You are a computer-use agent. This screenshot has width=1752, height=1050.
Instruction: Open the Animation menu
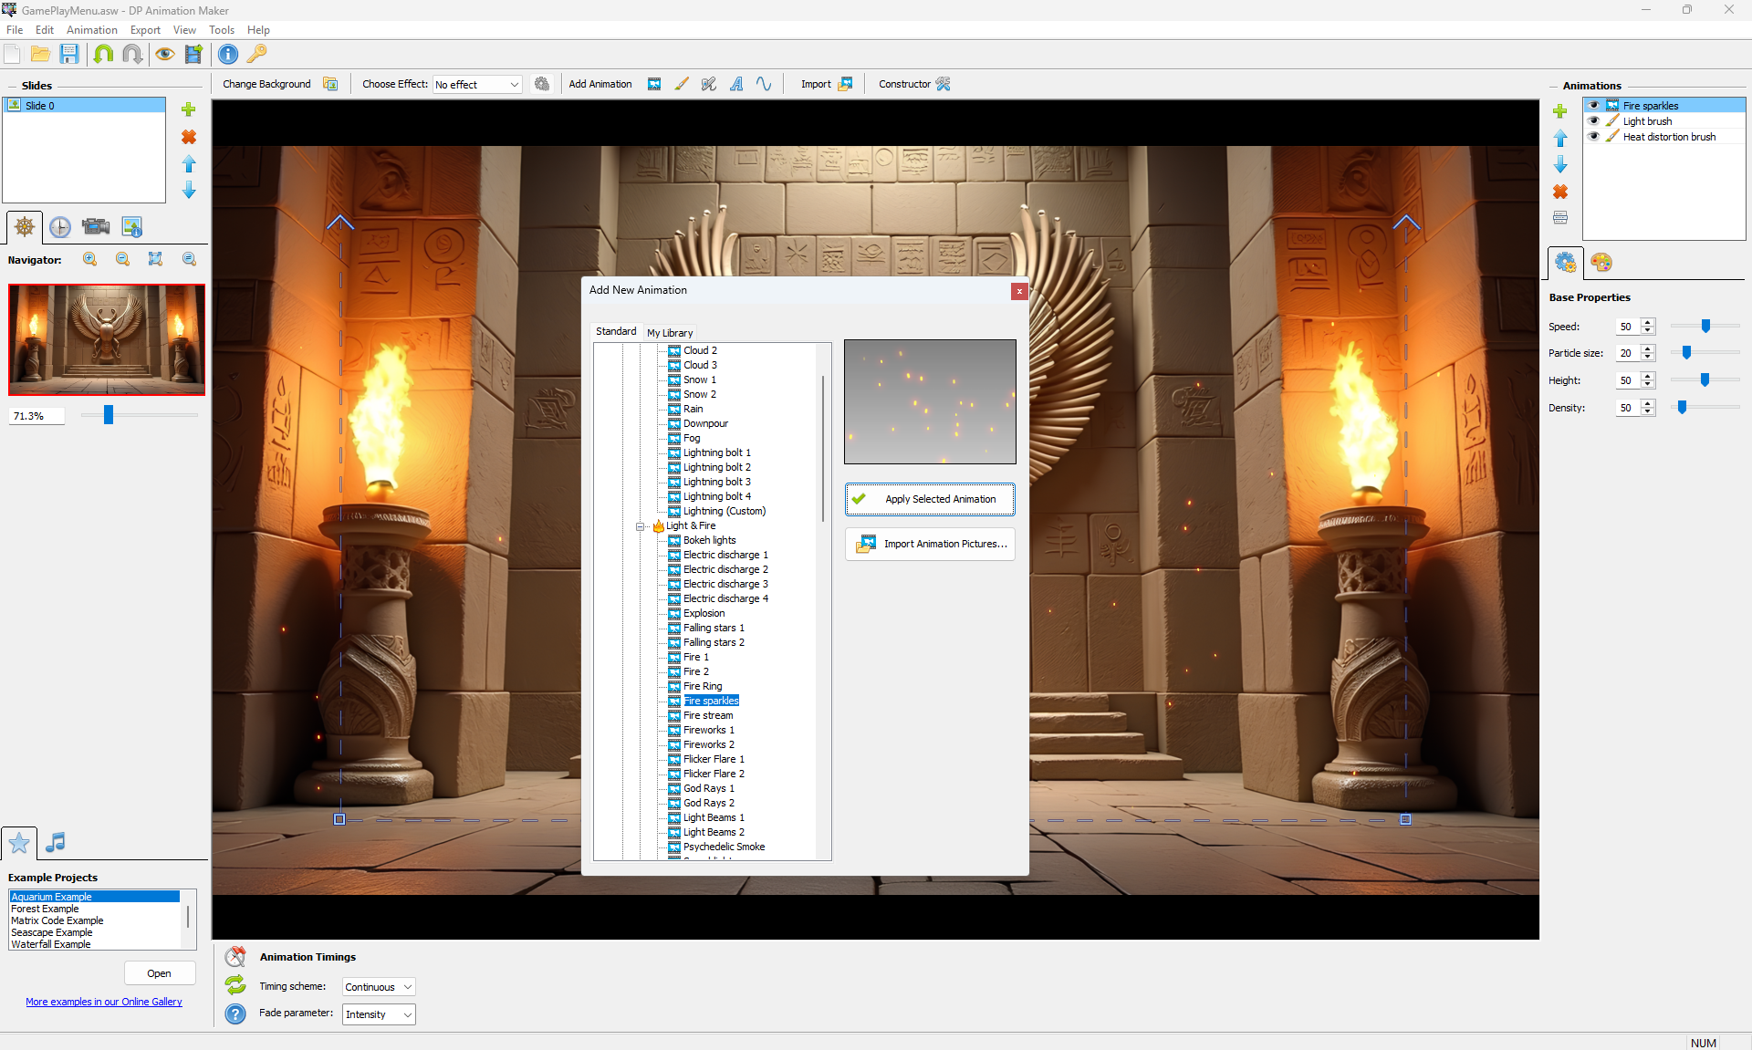click(x=91, y=30)
